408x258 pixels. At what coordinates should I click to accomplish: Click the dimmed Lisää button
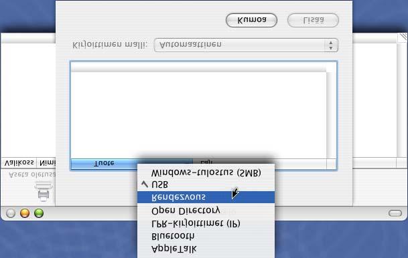pyautogui.click(x=313, y=20)
